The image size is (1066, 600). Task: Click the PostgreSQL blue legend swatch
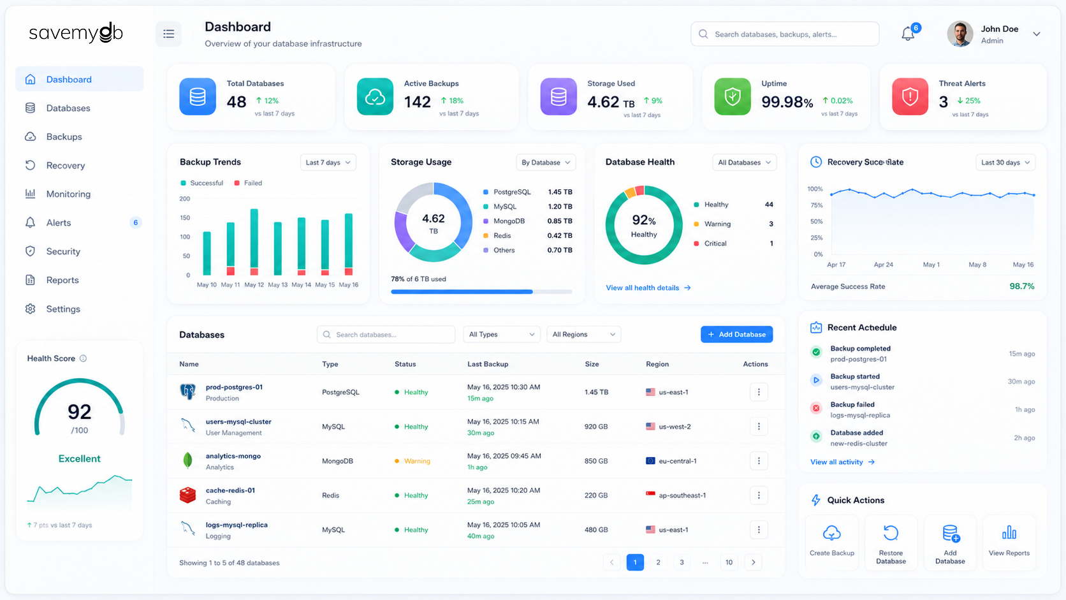[x=486, y=192]
